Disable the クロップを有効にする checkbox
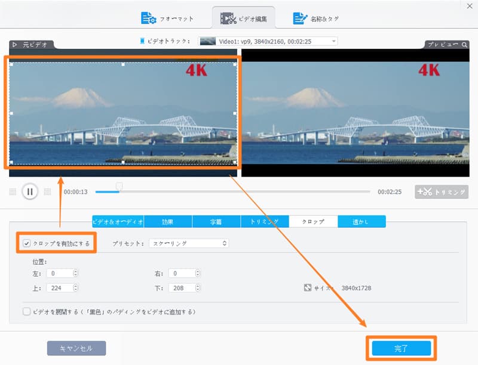This screenshot has height=365, width=478. pyautogui.click(x=26, y=243)
